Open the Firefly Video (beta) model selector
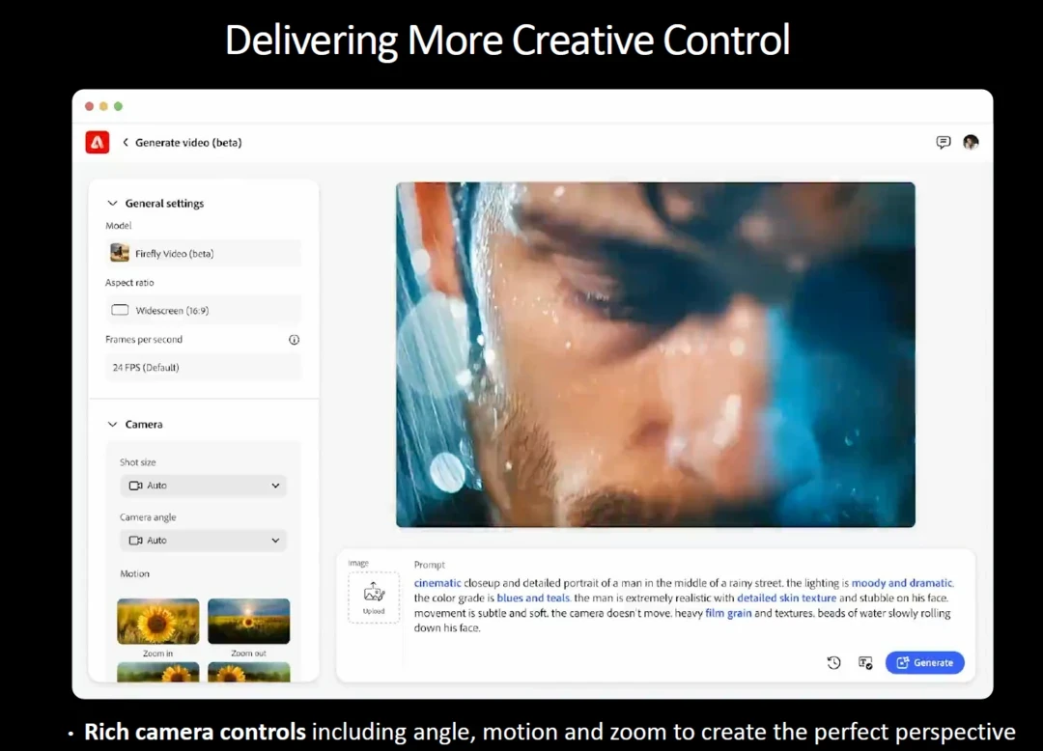Viewport: 1043px width, 751px height. (203, 254)
